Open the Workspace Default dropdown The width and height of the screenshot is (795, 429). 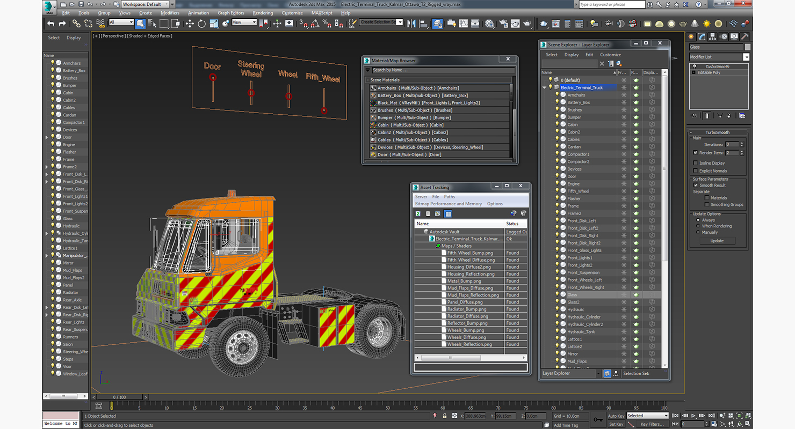click(x=146, y=4)
